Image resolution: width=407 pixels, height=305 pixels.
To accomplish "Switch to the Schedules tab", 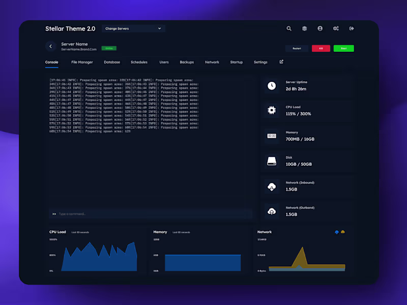I will click(x=139, y=62).
